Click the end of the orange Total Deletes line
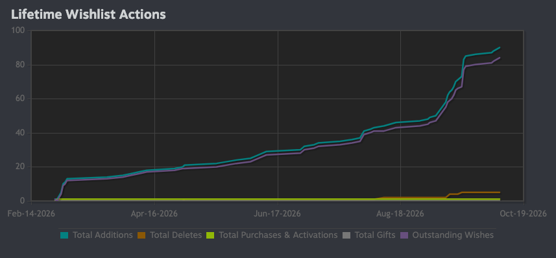This screenshot has width=556, height=258. pyautogui.click(x=500, y=193)
